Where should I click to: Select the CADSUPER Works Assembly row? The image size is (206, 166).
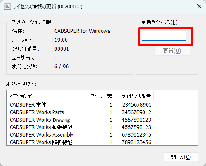pos(102,135)
